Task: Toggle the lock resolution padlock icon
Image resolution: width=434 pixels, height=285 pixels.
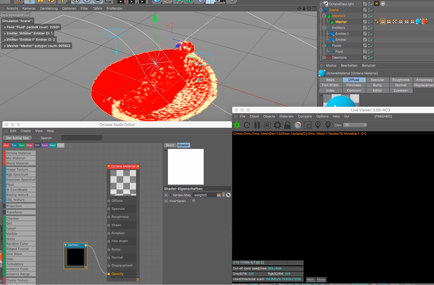Action: (x=288, y=125)
